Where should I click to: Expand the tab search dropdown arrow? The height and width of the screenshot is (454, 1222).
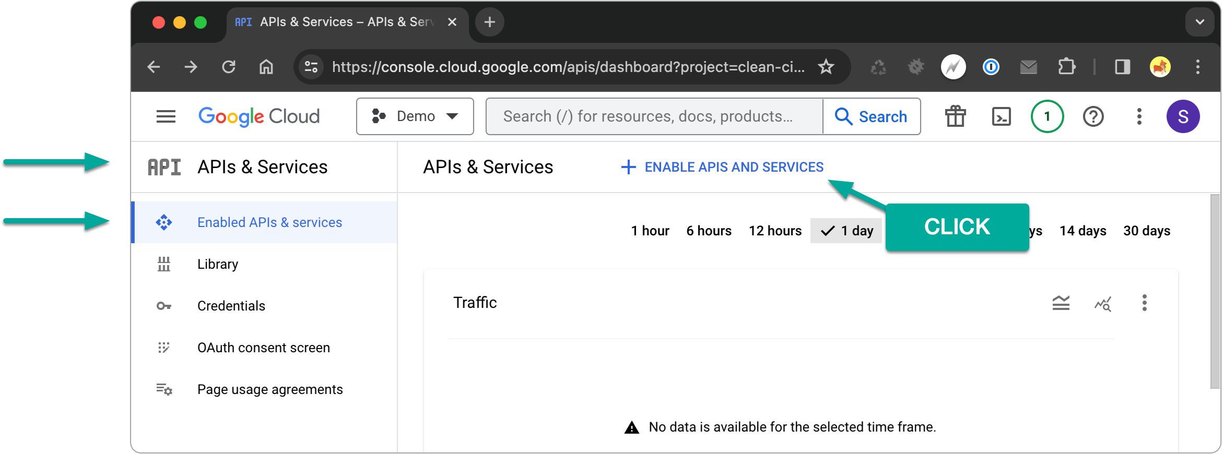point(1200,22)
